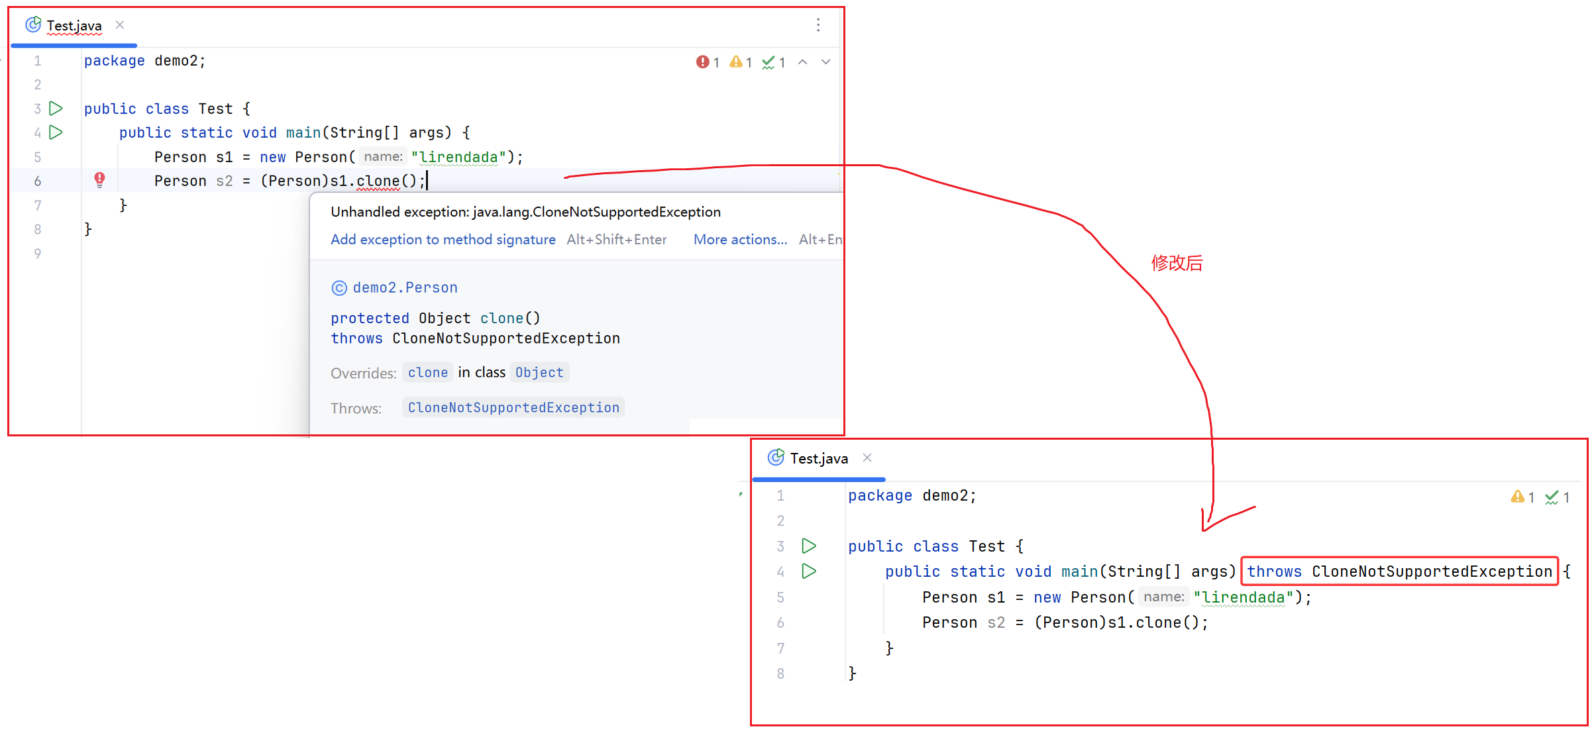Click the red error count indicator
Screen dimensions: 1594x737
(x=708, y=62)
